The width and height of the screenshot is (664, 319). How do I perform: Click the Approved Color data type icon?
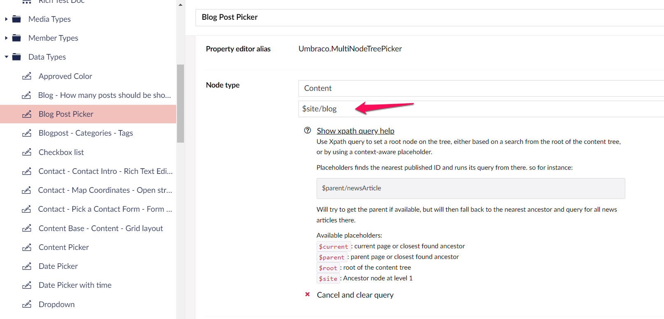click(x=27, y=76)
